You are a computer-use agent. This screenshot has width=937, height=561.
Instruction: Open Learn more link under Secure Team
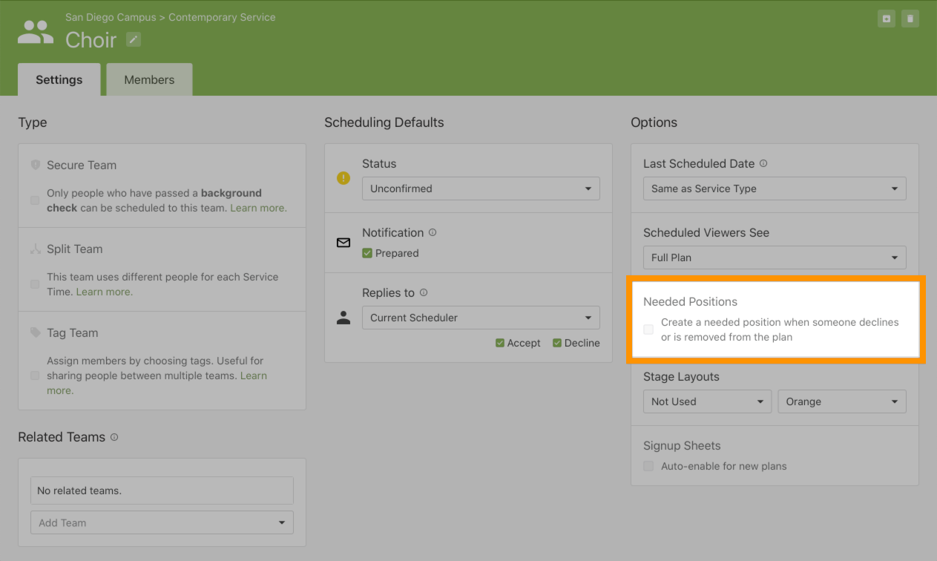click(x=258, y=208)
